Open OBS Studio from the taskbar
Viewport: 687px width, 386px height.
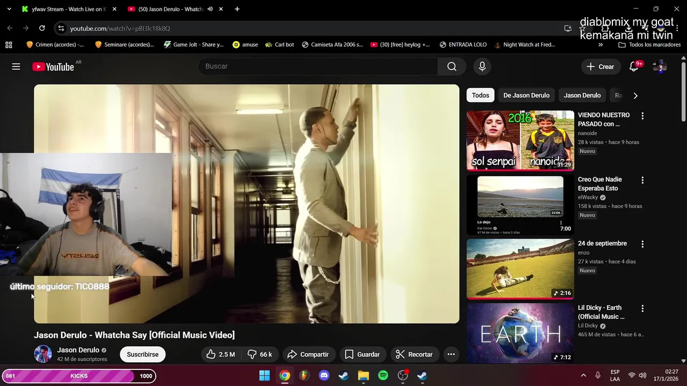403,376
